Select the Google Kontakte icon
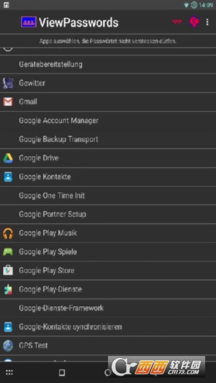Screen dimensions: 216x383 coord(8,177)
